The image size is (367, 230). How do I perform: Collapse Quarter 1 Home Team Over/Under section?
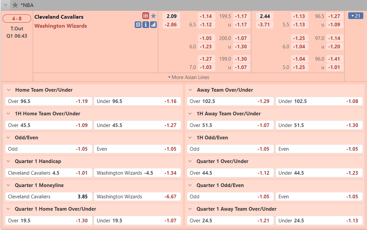8,209
